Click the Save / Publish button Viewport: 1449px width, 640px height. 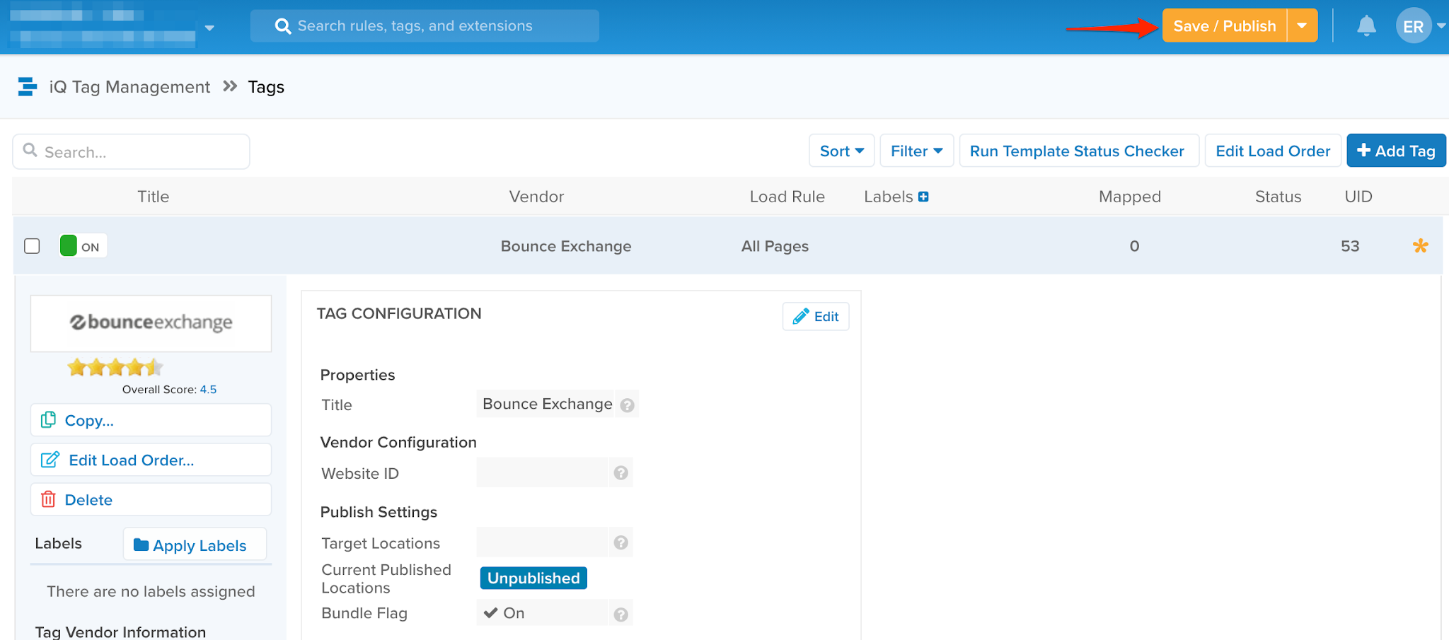click(1224, 26)
